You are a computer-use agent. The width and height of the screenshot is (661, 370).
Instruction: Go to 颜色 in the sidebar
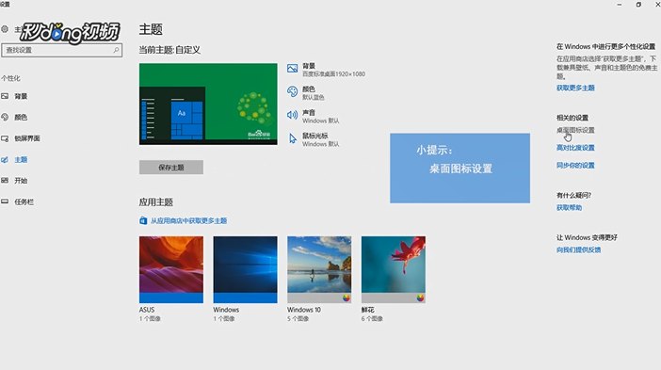click(21, 117)
